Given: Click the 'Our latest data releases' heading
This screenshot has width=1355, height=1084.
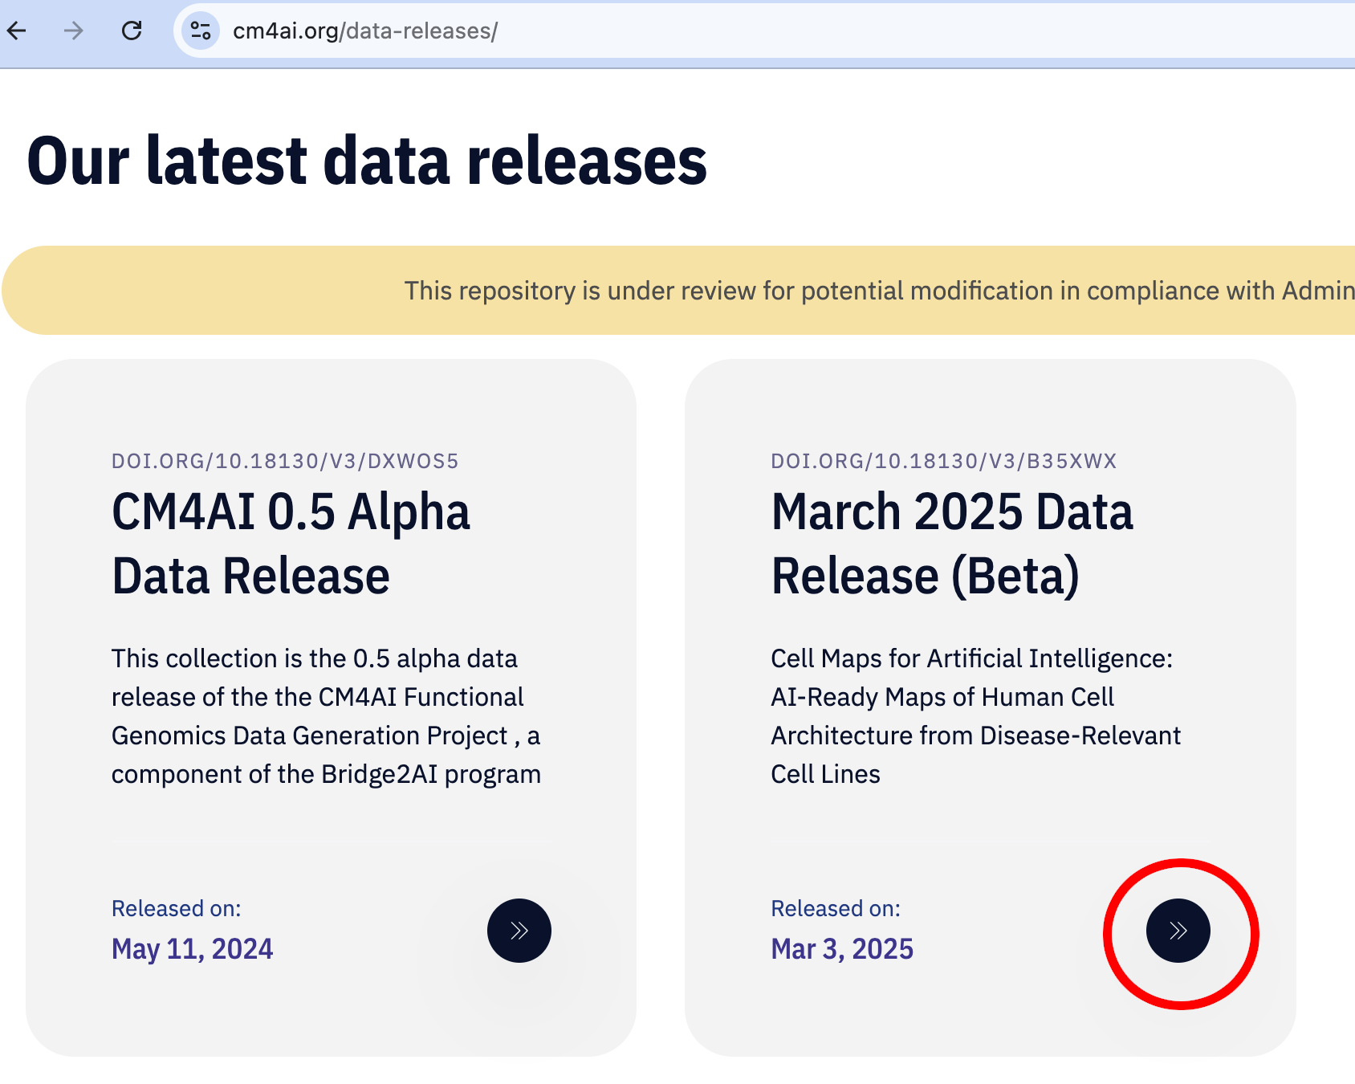Looking at the screenshot, I should click(367, 161).
